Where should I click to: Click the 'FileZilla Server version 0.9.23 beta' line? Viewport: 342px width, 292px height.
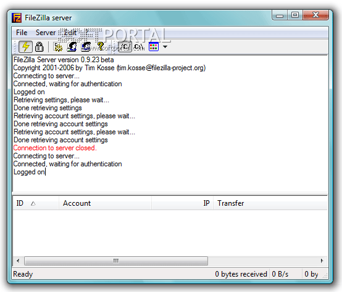pos(64,60)
